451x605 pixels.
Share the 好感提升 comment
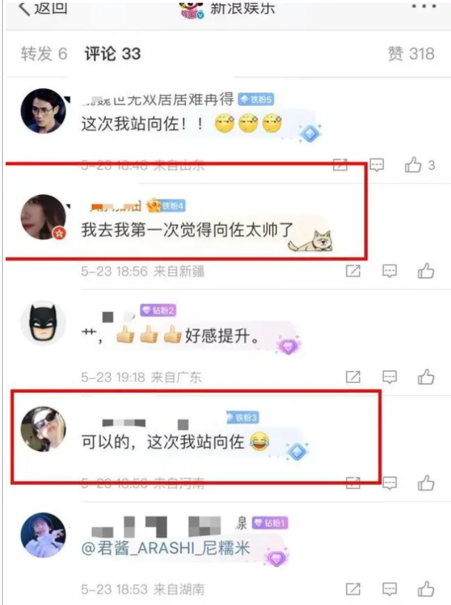pyautogui.click(x=353, y=377)
